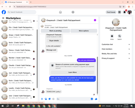Open Kevin conversation in list
Screen dimensions: 135x108
click(18, 44)
